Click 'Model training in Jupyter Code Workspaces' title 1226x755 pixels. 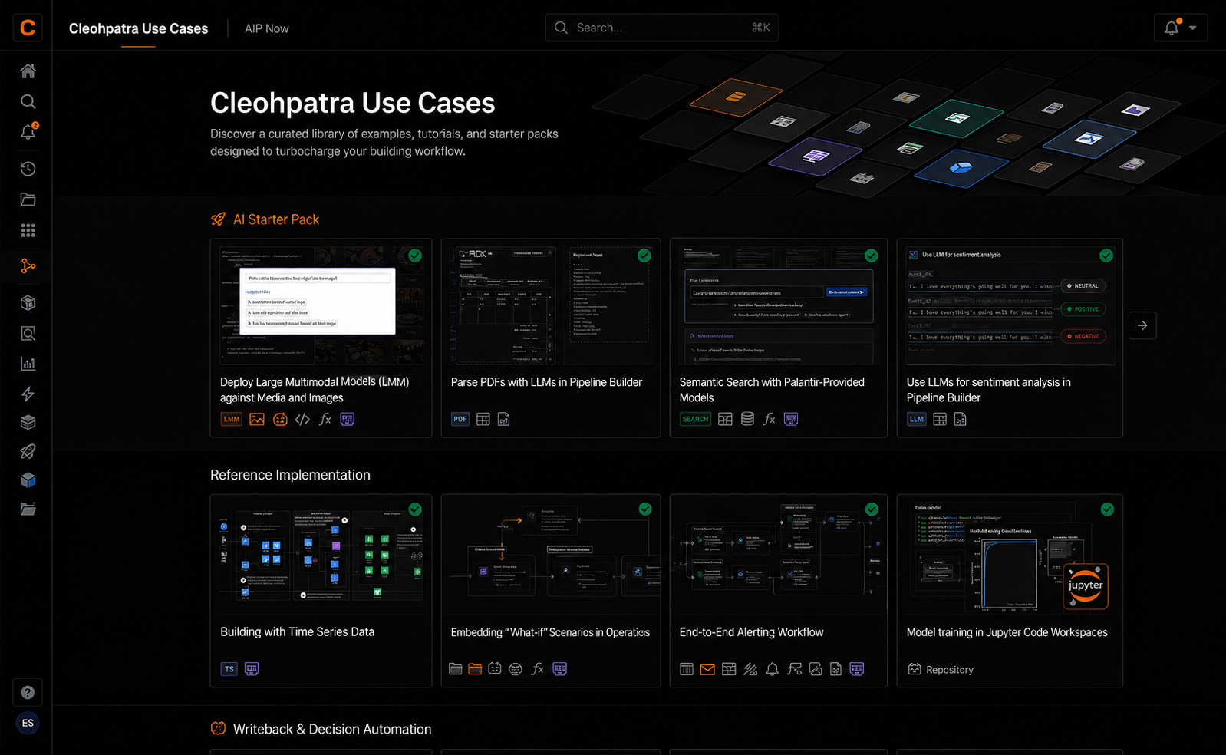[x=1007, y=632]
